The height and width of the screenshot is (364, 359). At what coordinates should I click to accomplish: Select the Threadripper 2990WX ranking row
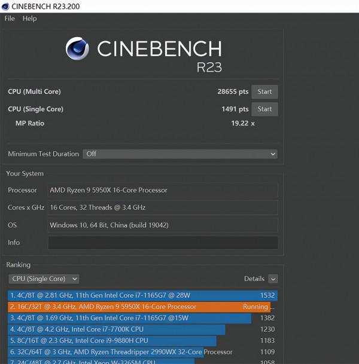[142, 352]
